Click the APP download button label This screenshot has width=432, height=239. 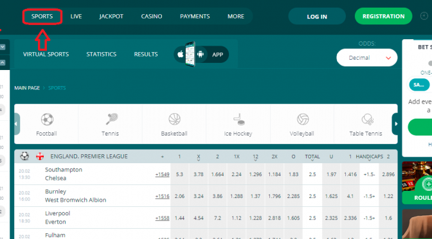(x=217, y=55)
